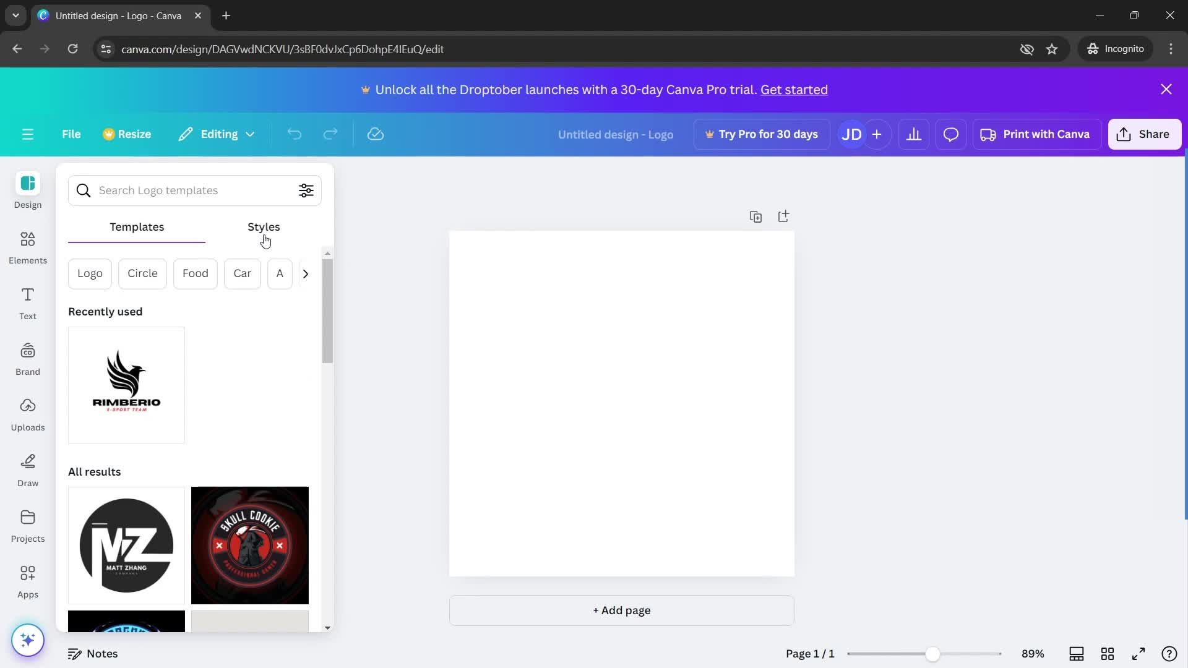Select the Rimberio recently used template
This screenshot has height=668, width=1188.
(x=126, y=385)
